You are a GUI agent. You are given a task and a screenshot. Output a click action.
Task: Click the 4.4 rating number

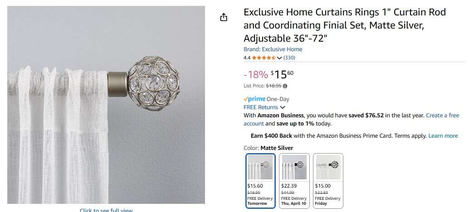coord(247,58)
